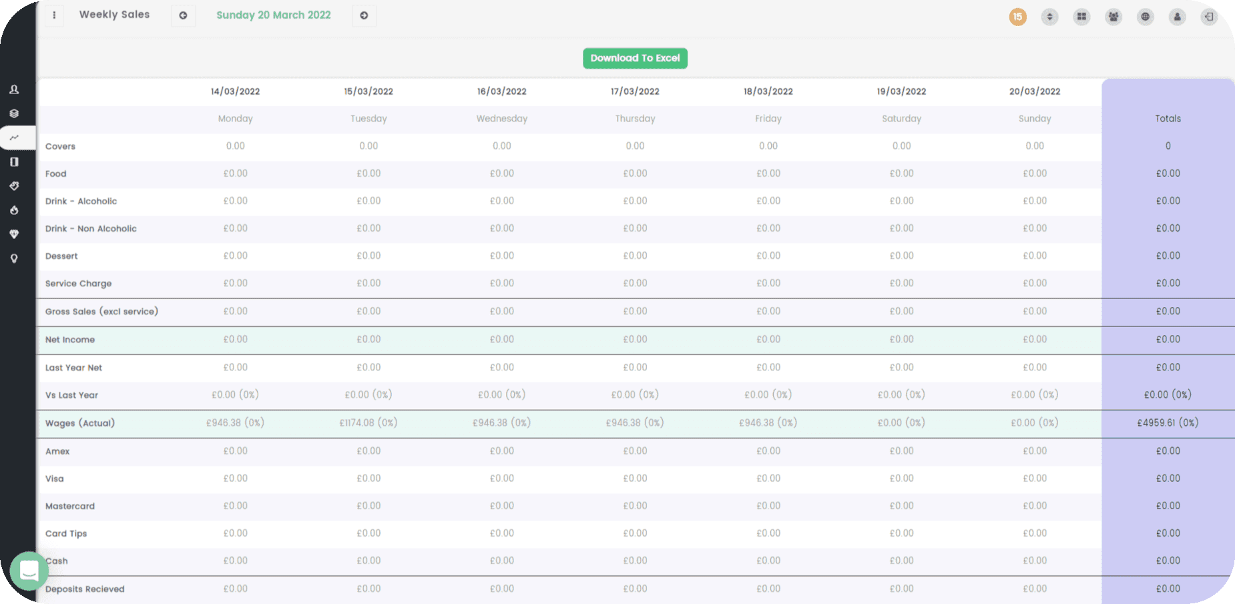Click the Monday day label
The image size is (1235, 604).
(x=236, y=119)
